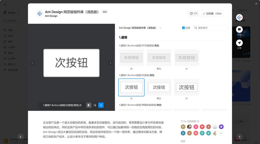
Task: Select the 失效按钮 大 thumbnail
Action: 131,58
